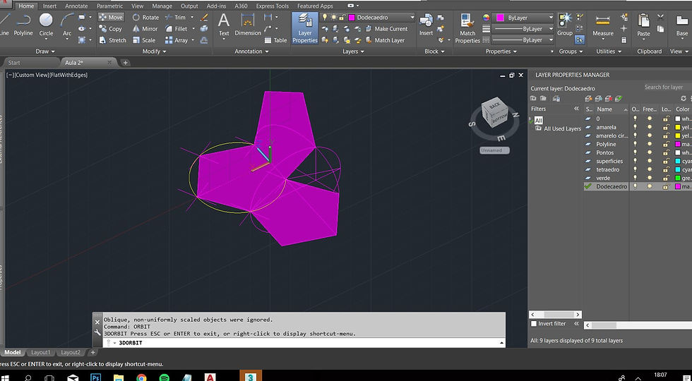Click the Make Current layer button
Screen dimensions: 692x381
[386, 29]
